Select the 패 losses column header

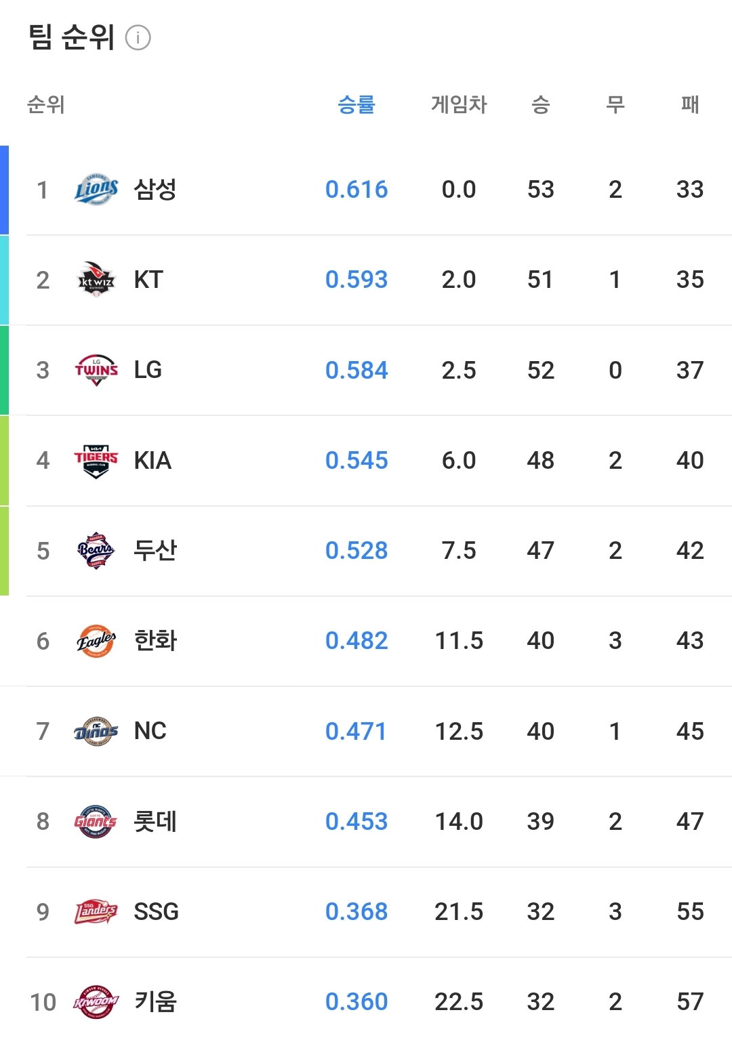690,104
